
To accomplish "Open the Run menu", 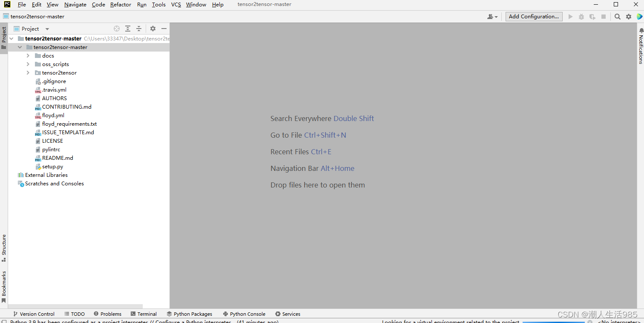I will point(142,5).
